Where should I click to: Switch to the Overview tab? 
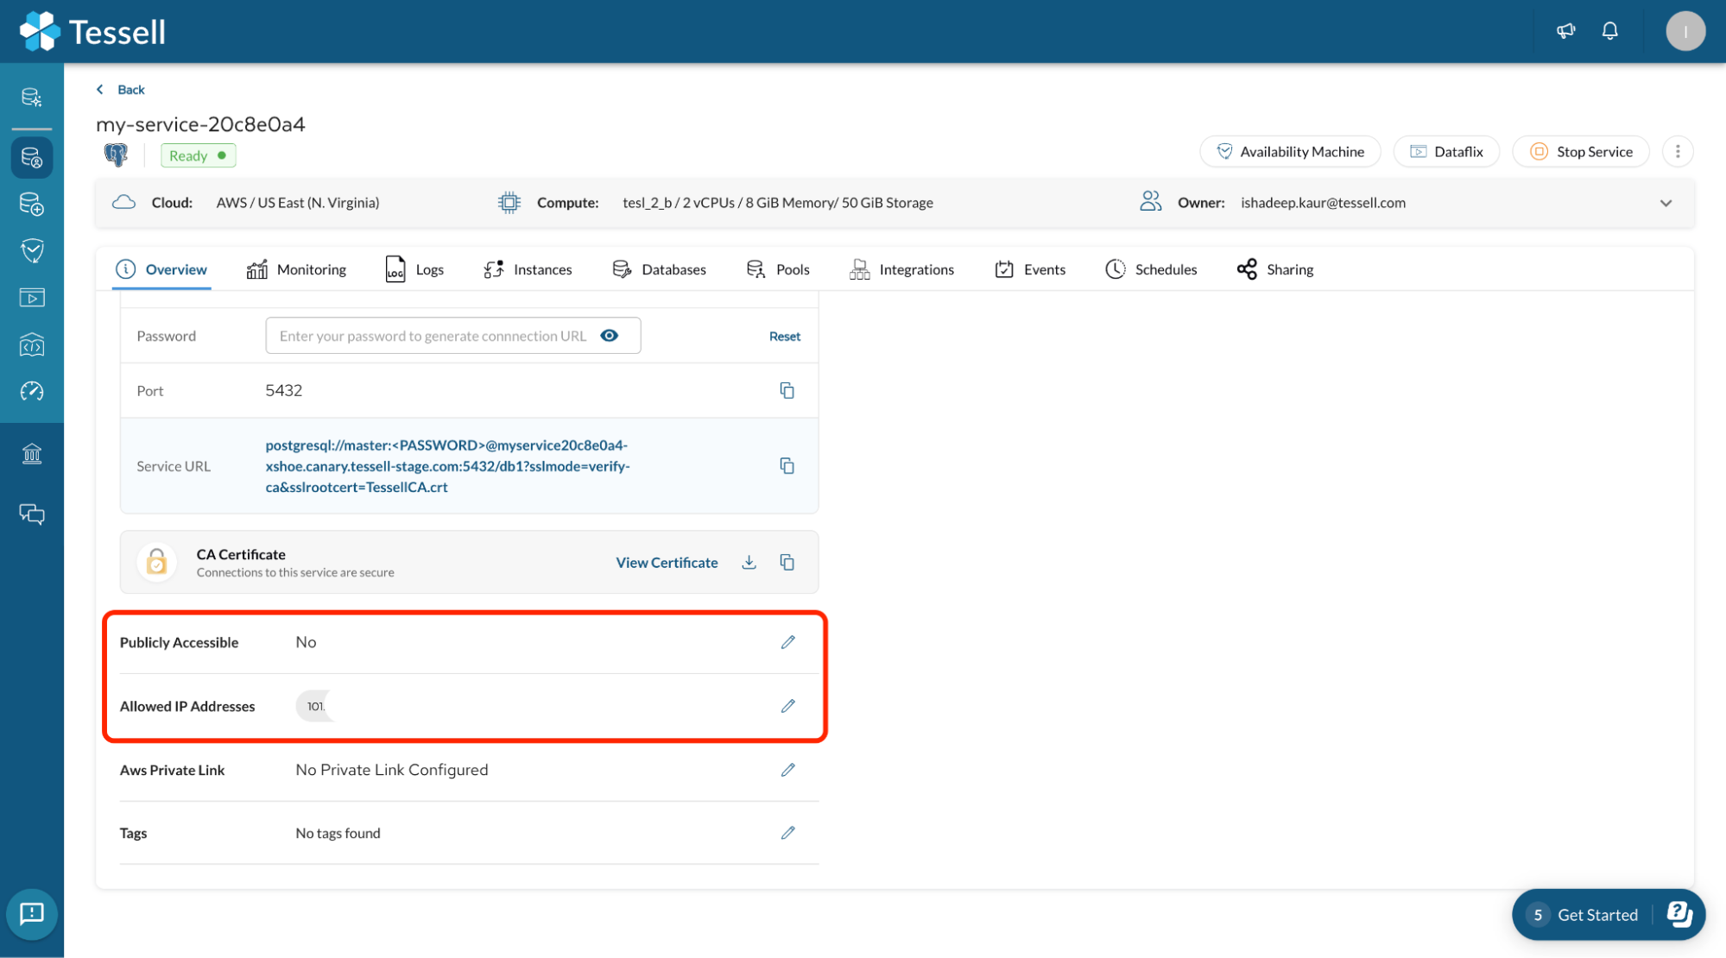(x=162, y=269)
